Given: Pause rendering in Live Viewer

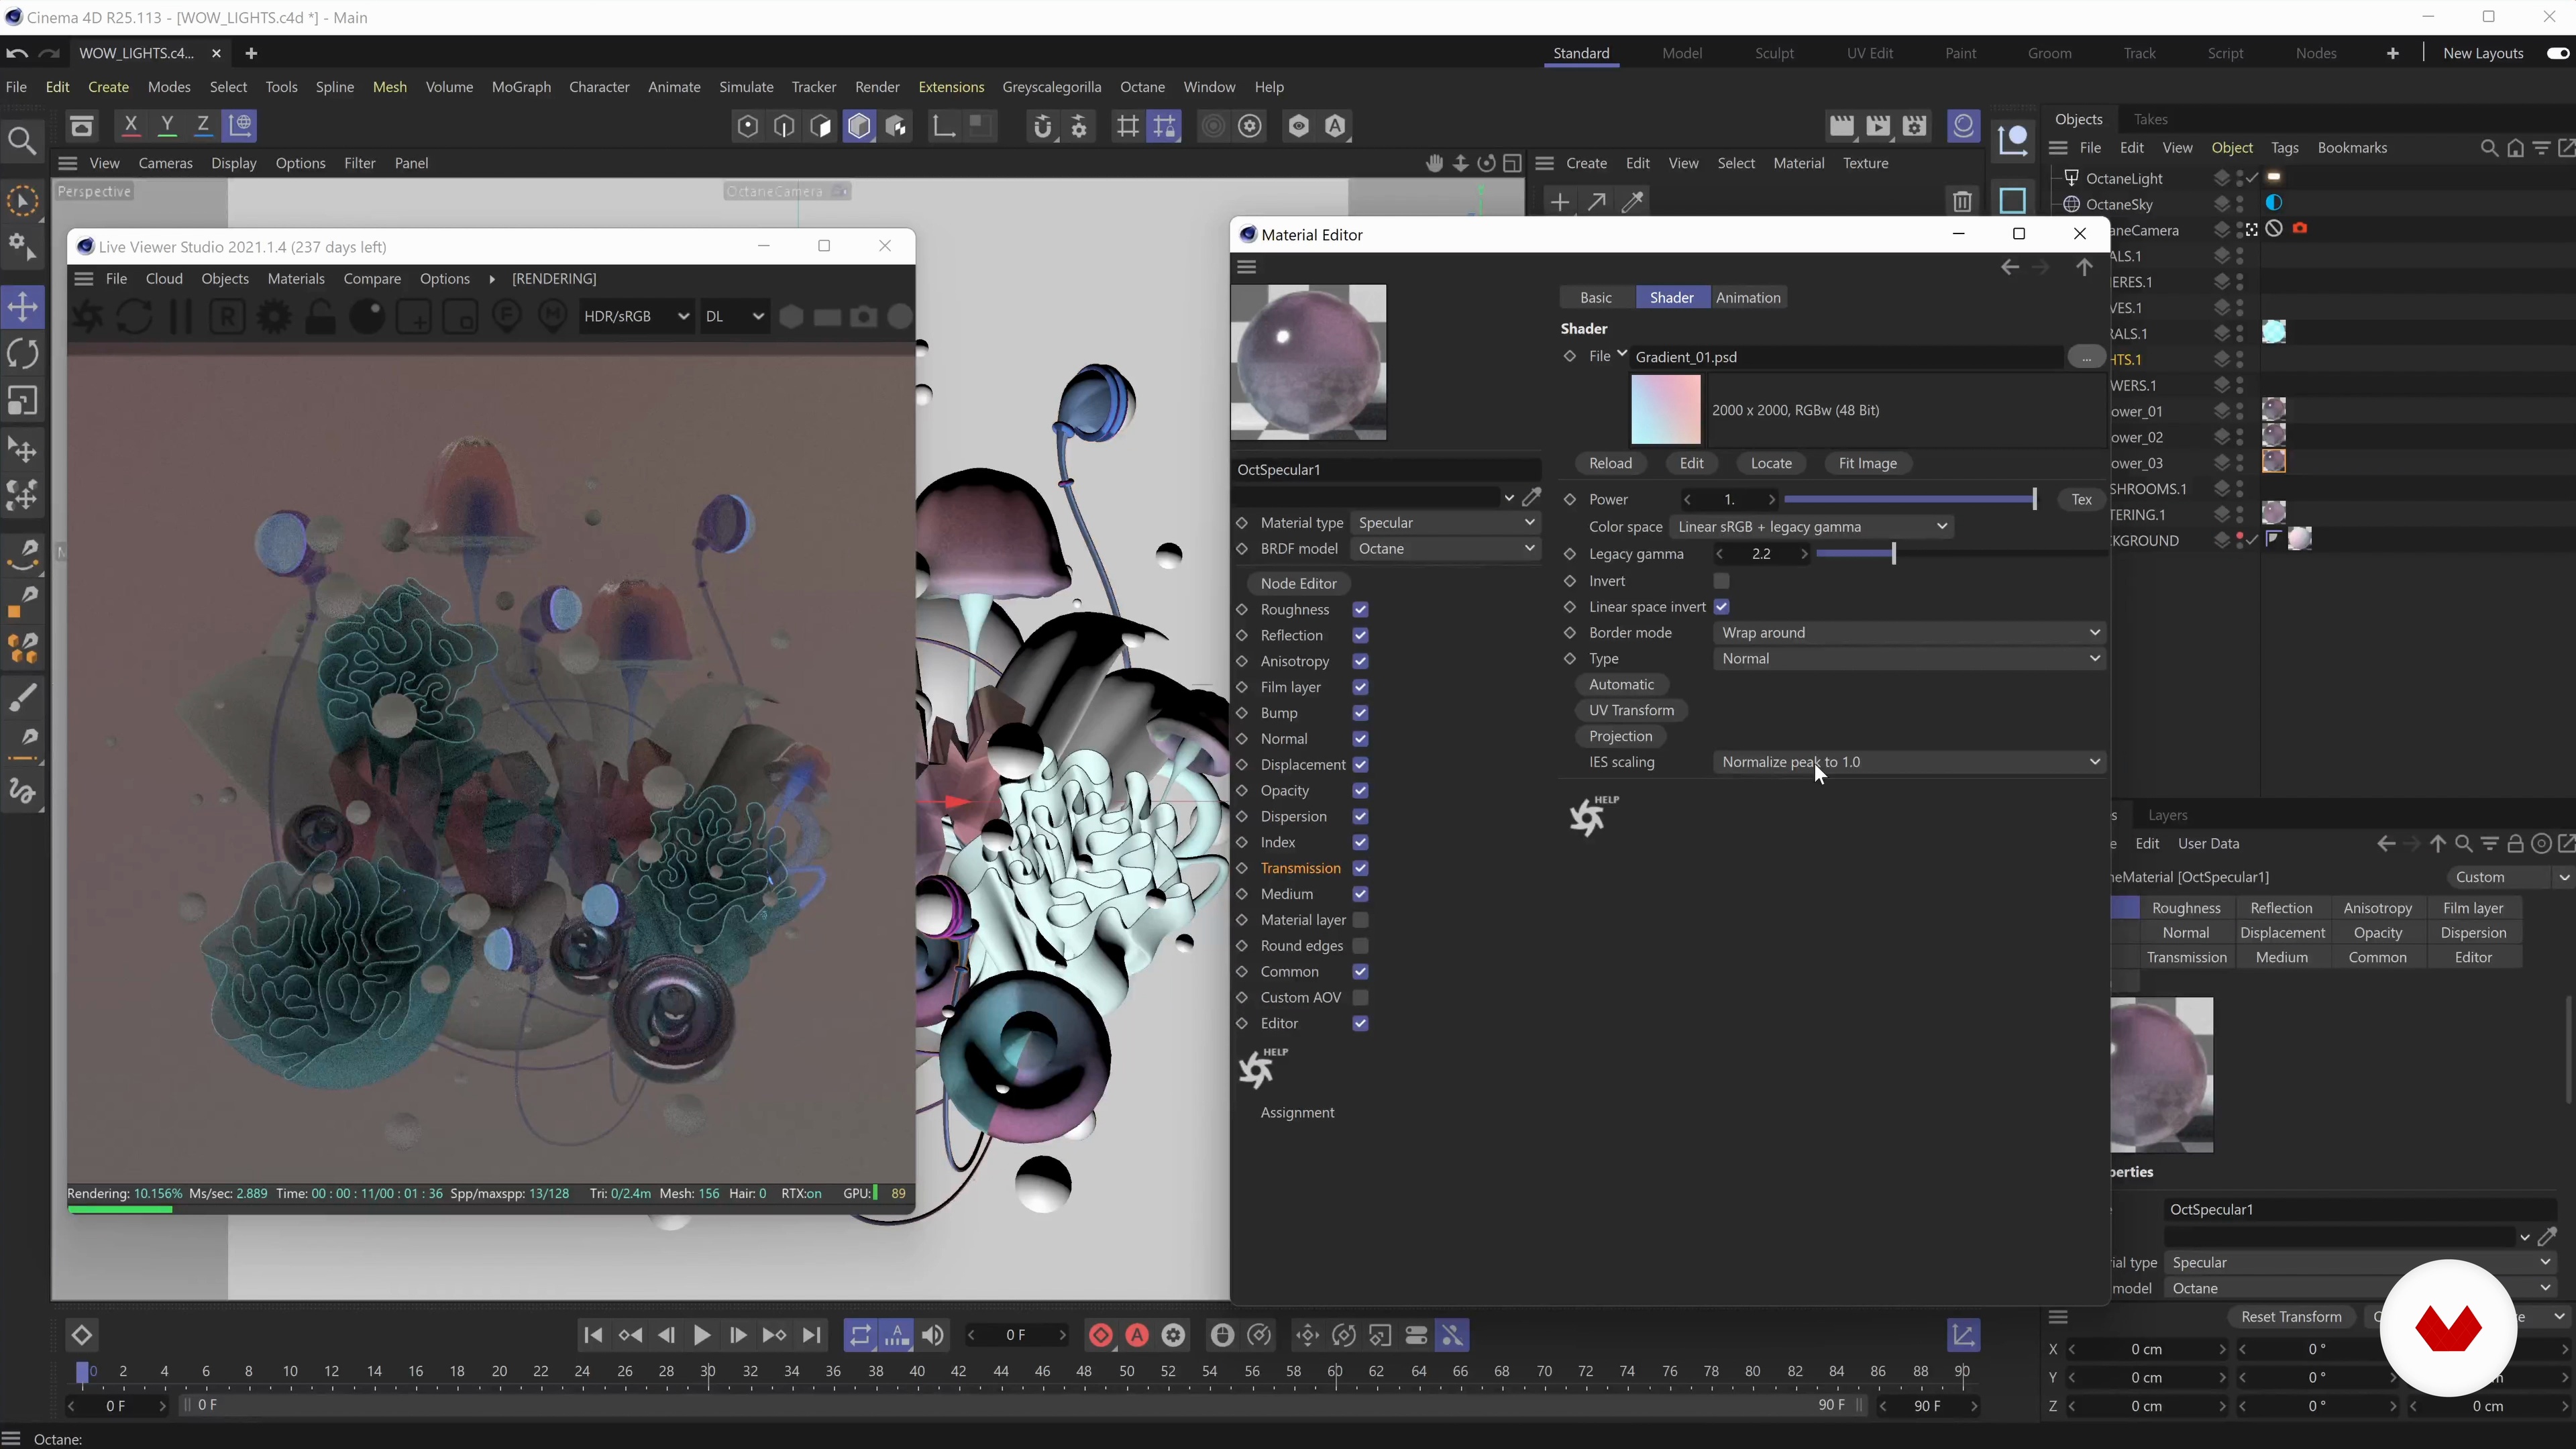Looking at the screenshot, I should point(181,317).
